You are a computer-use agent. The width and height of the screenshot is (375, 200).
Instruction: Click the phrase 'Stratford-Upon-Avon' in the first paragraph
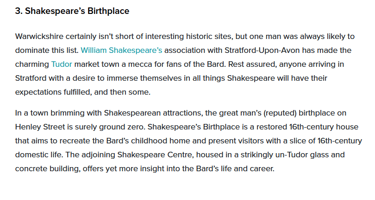pos(274,50)
